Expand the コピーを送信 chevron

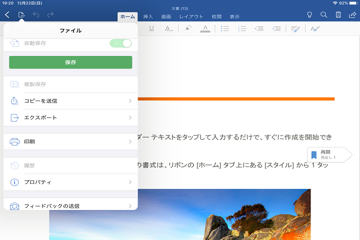coord(130,101)
